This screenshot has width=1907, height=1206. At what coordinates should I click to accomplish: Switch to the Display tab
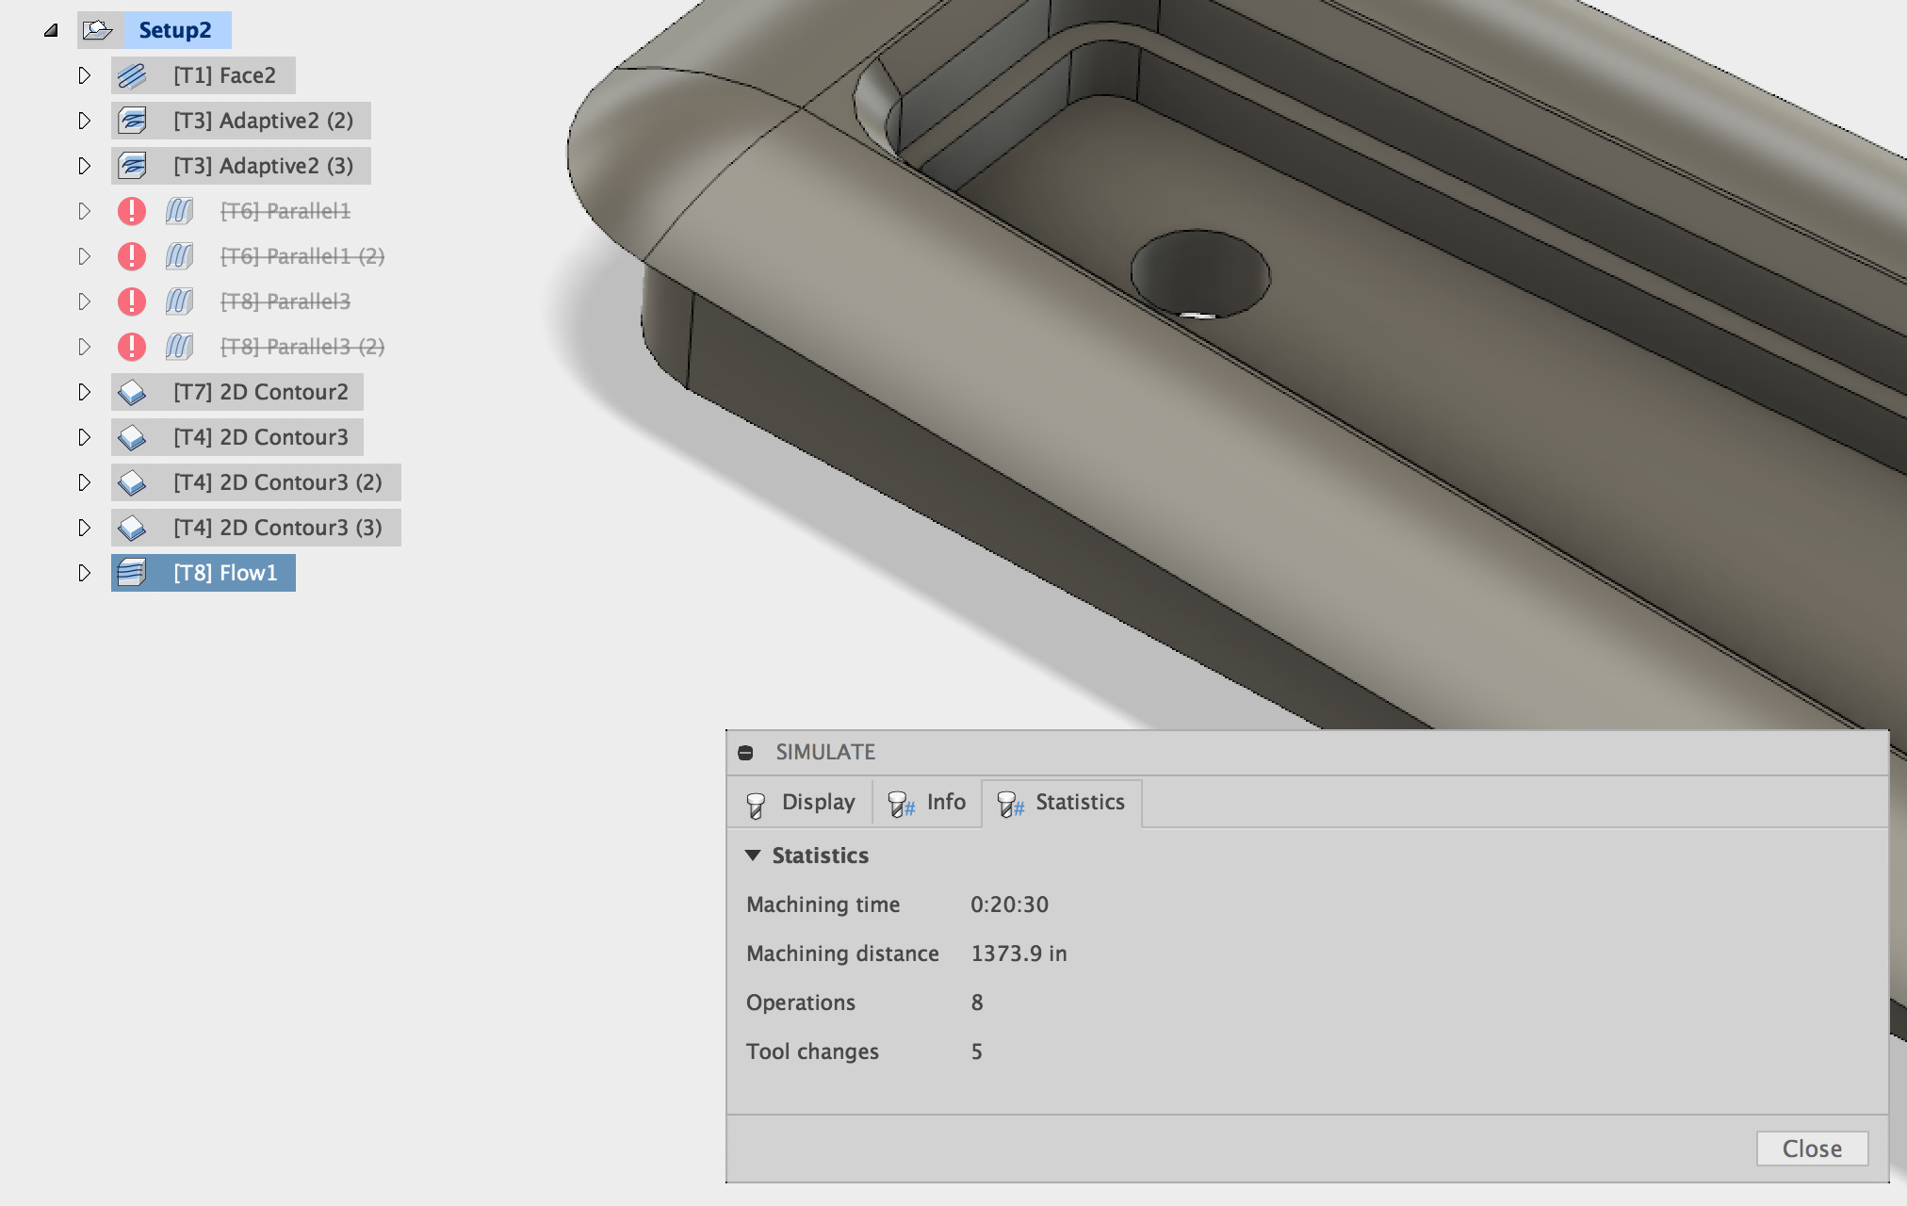coord(800,803)
